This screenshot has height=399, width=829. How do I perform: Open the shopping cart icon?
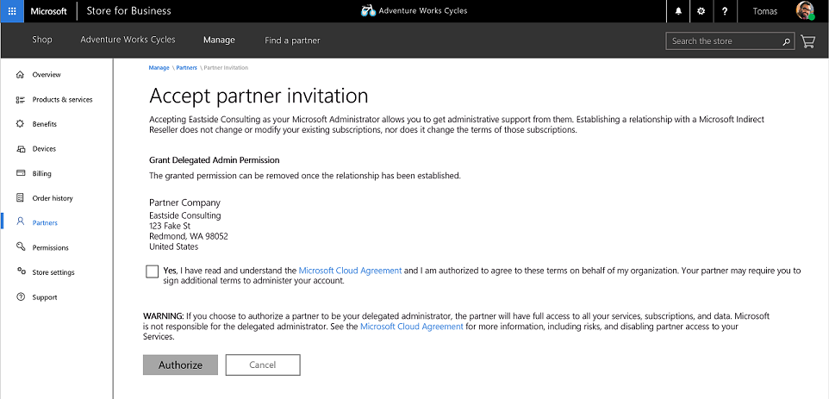807,41
